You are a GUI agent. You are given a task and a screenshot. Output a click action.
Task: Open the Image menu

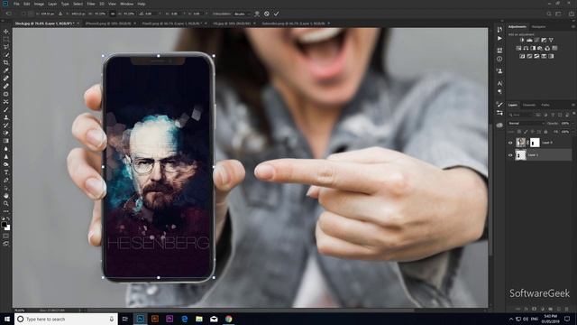[39, 4]
